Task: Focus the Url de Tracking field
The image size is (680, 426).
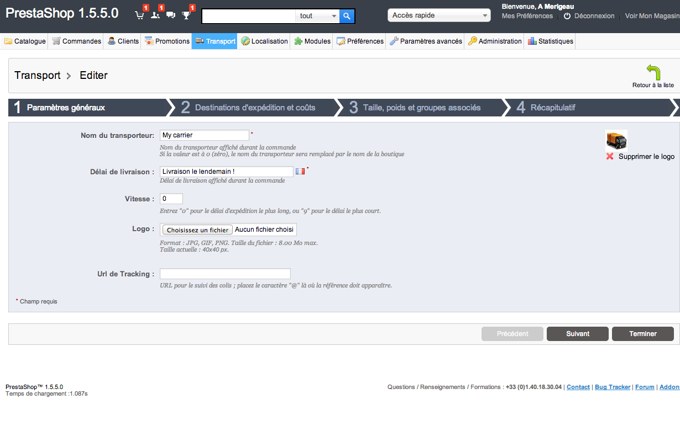Action: [x=225, y=274]
